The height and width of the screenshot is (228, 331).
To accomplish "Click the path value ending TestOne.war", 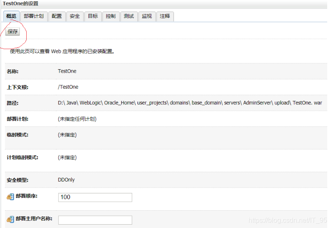I will click(x=190, y=103).
